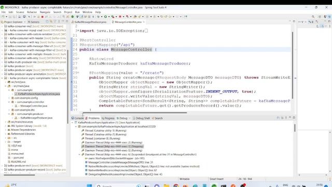Open the Run menu
This screenshot has width=332, height=187.
pos(77,12)
